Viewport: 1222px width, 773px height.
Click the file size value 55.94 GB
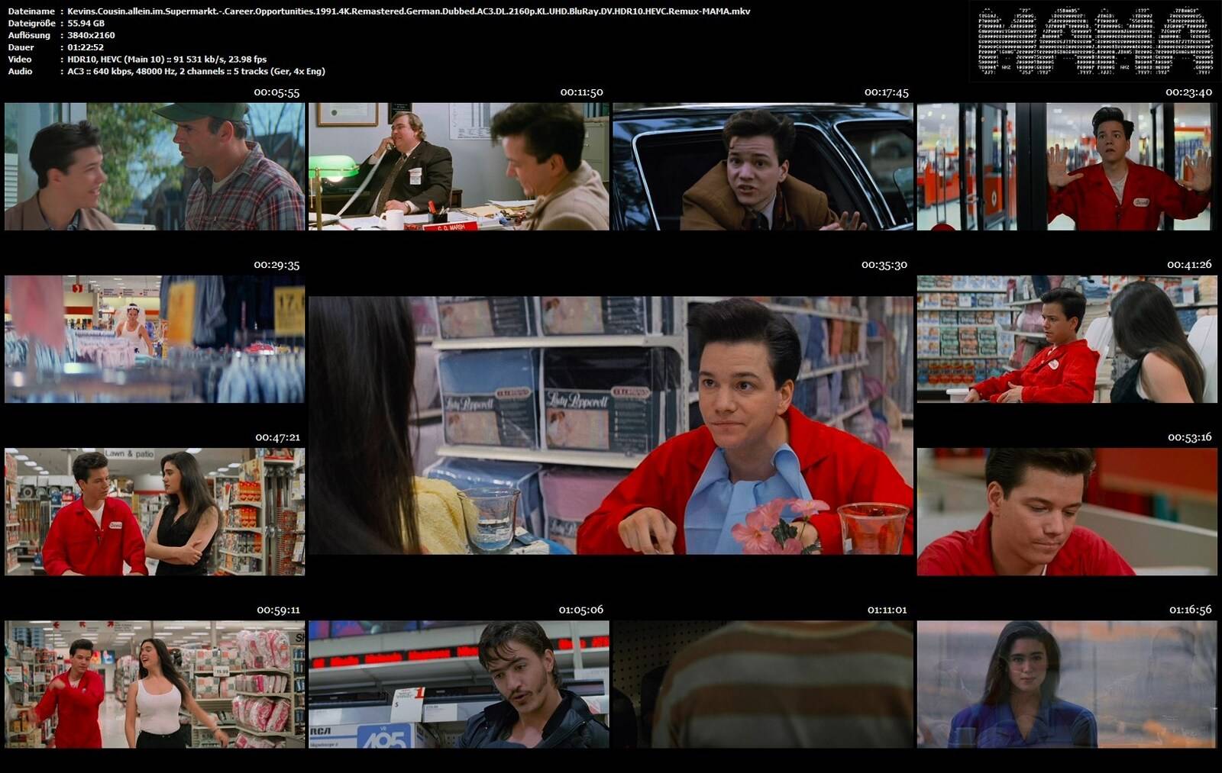tap(86, 24)
